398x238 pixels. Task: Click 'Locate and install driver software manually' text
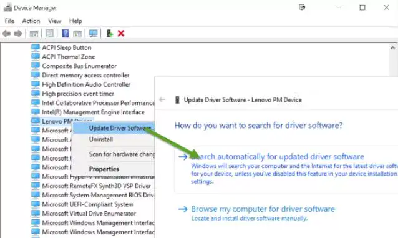[x=250, y=218]
